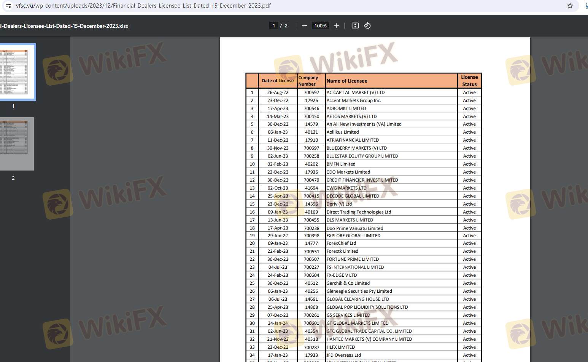This screenshot has height=362, width=588.
Task: Click the "Name of Licensee" column header
Action: (x=347, y=81)
